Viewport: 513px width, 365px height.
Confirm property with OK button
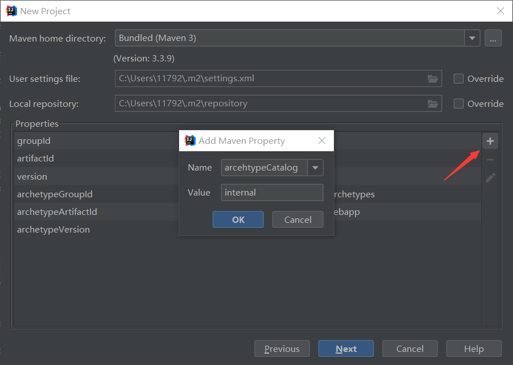pyautogui.click(x=238, y=219)
